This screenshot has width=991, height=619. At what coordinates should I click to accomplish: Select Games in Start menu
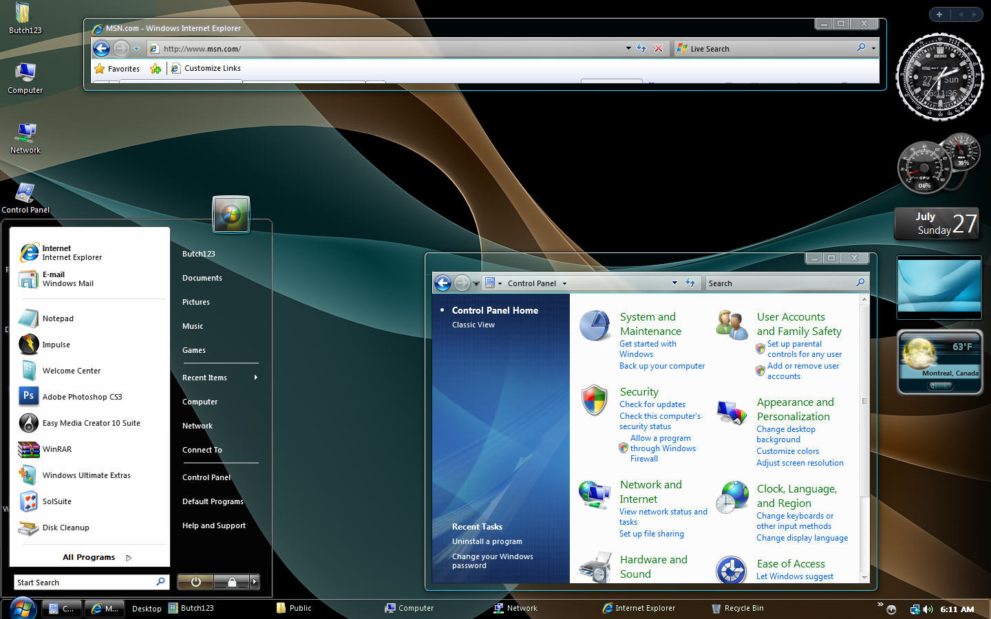tap(194, 350)
